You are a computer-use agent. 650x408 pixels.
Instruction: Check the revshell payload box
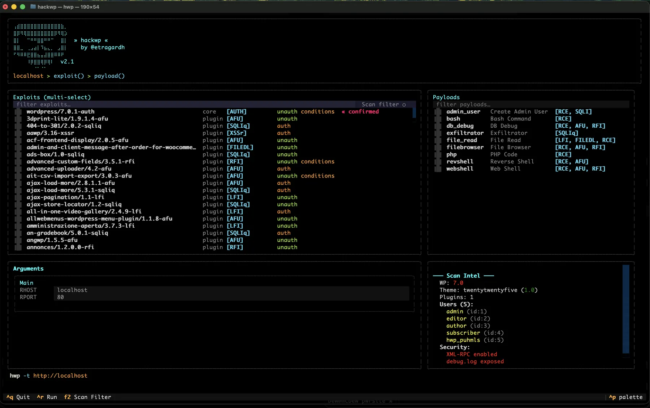(x=438, y=162)
